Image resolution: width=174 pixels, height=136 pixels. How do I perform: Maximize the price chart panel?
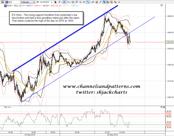161,5
